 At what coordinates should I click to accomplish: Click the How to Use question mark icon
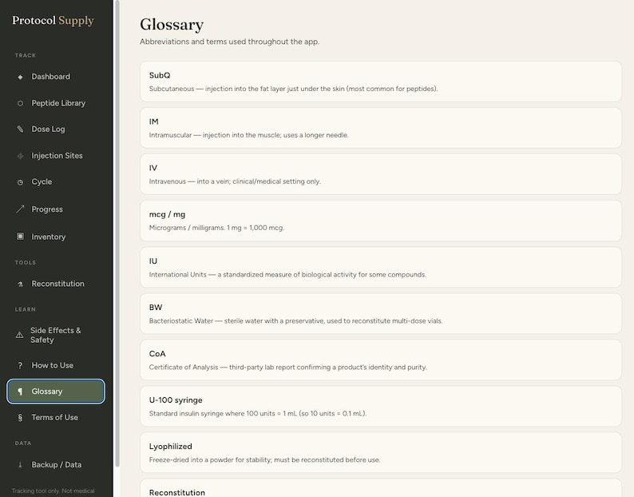(20, 365)
